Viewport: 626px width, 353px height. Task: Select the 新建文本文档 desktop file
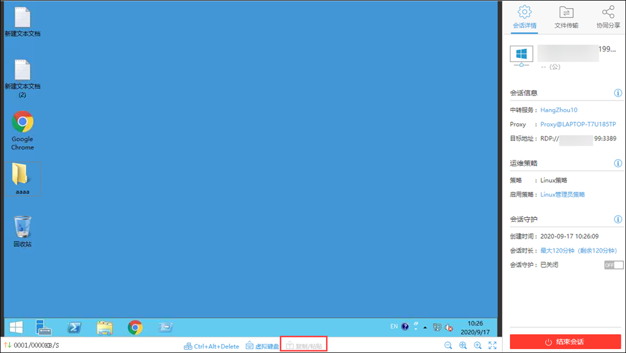click(22, 22)
